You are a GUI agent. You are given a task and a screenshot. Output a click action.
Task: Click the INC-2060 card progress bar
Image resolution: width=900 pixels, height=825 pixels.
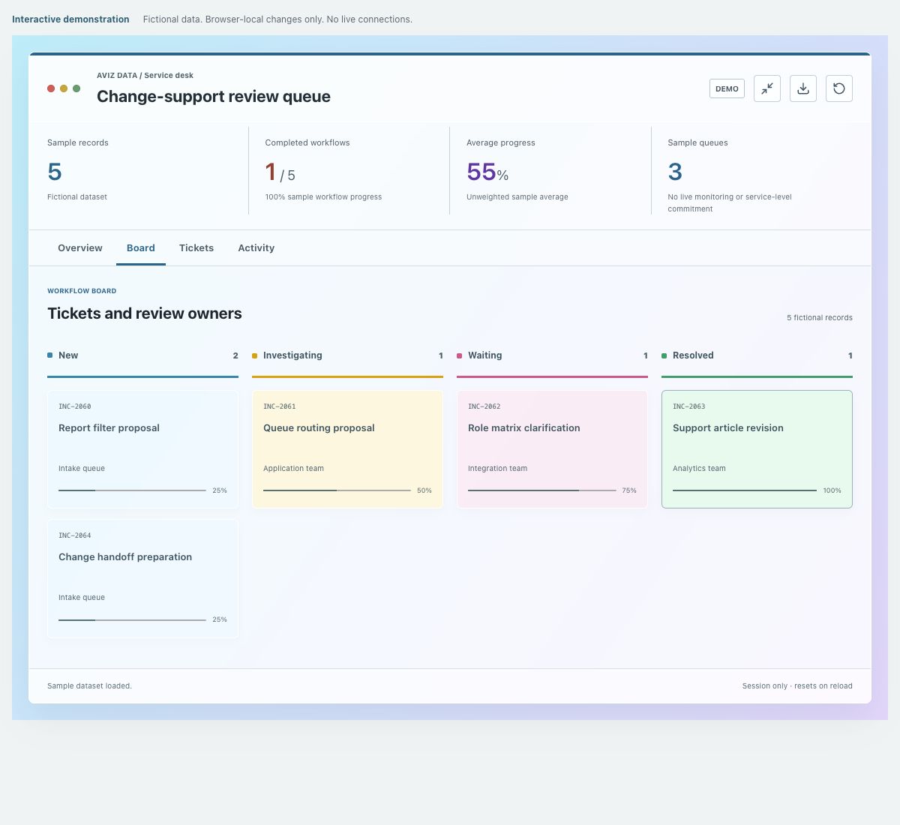[x=132, y=490]
